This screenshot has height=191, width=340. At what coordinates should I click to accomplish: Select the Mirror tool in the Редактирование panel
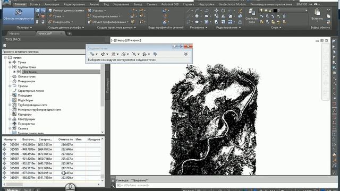point(223,16)
